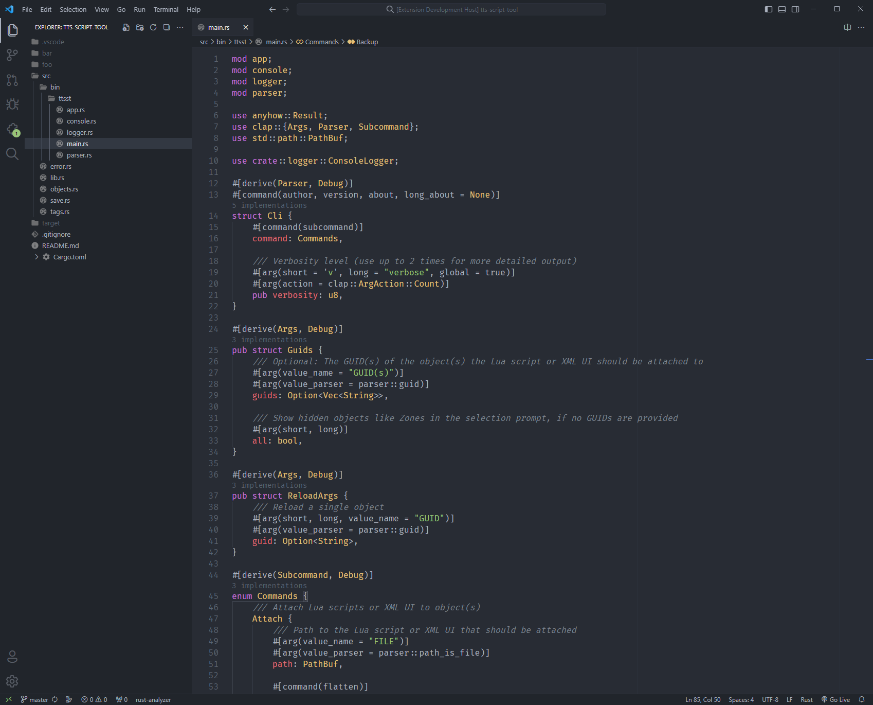Collapse all folders in Explorer
The width and height of the screenshot is (873, 705).
[167, 27]
